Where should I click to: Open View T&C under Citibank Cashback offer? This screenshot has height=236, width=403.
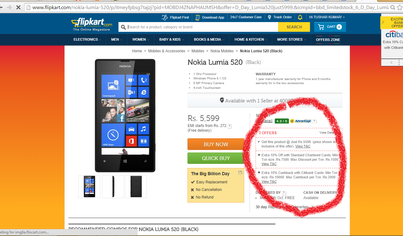(269, 181)
